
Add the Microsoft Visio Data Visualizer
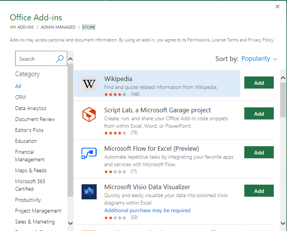(259, 191)
